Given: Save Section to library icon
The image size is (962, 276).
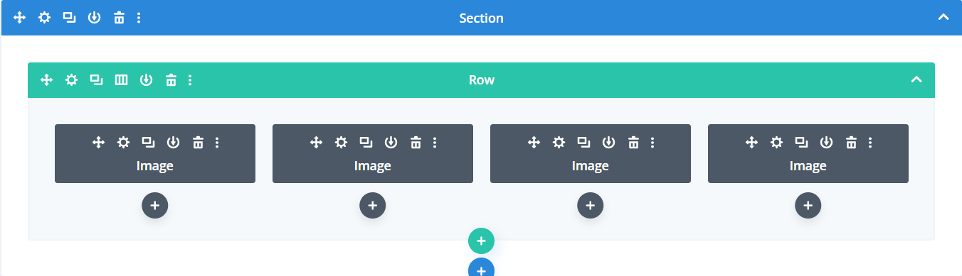Looking at the screenshot, I should (94, 18).
